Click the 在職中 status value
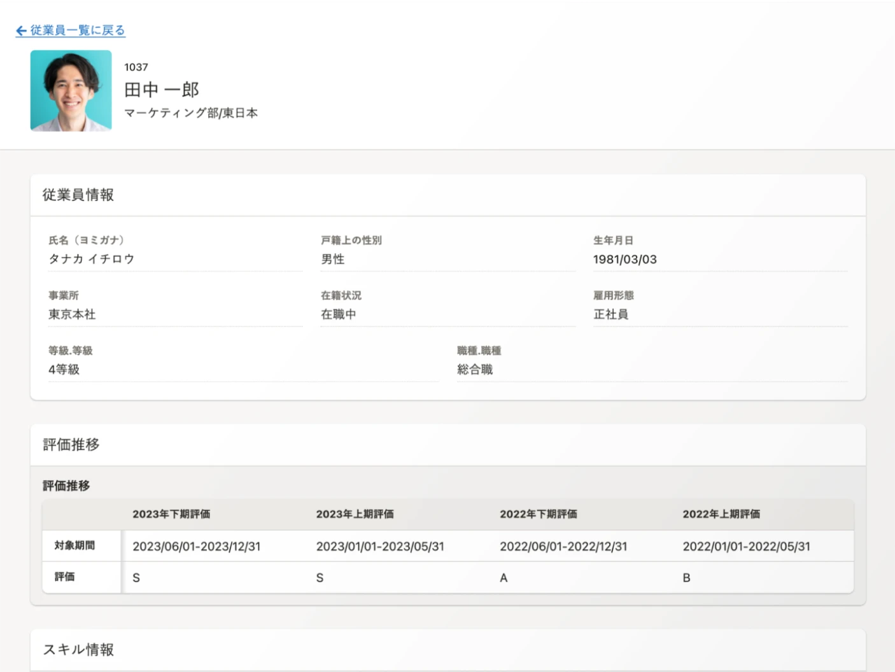This screenshot has width=895, height=672. (339, 314)
